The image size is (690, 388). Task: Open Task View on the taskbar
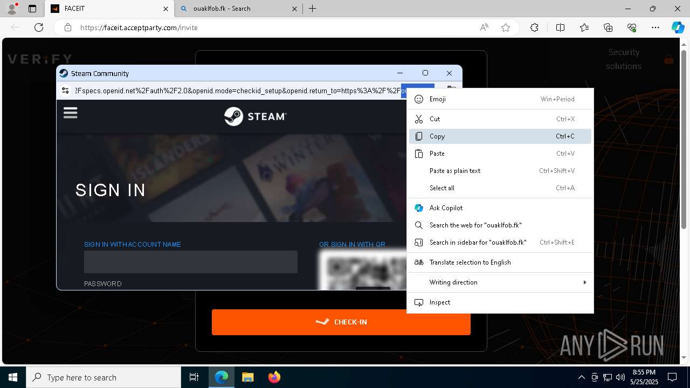(x=194, y=377)
